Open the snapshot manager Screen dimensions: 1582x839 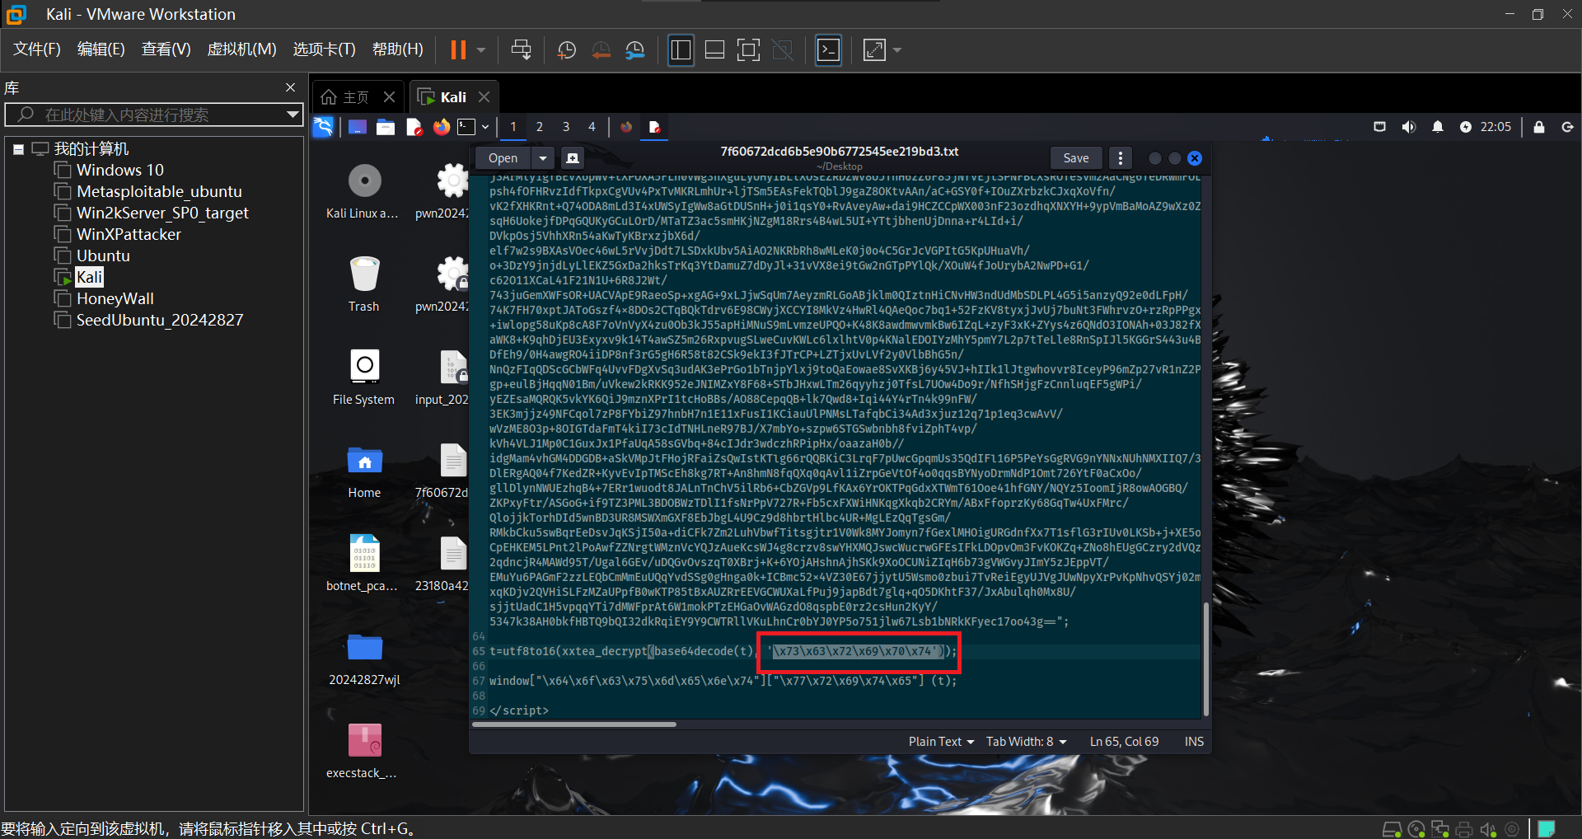pyautogui.click(x=635, y=50)
